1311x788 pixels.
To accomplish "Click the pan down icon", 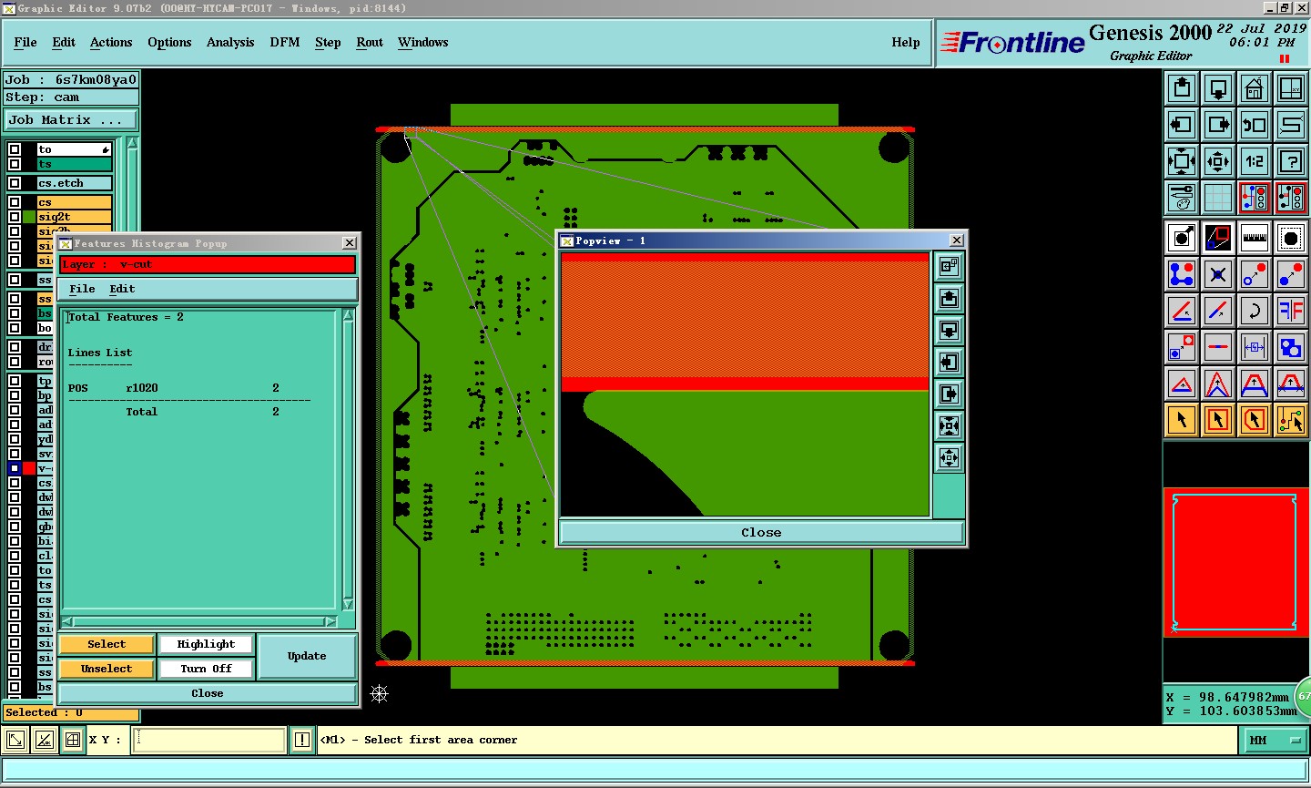I will [x=1218, y=88].
